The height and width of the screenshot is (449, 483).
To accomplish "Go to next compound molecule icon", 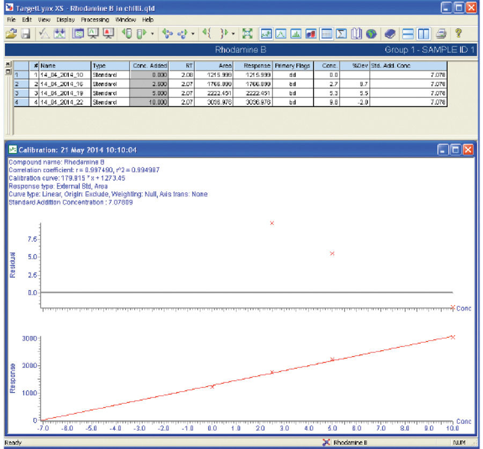I will (x=182, y=33).
